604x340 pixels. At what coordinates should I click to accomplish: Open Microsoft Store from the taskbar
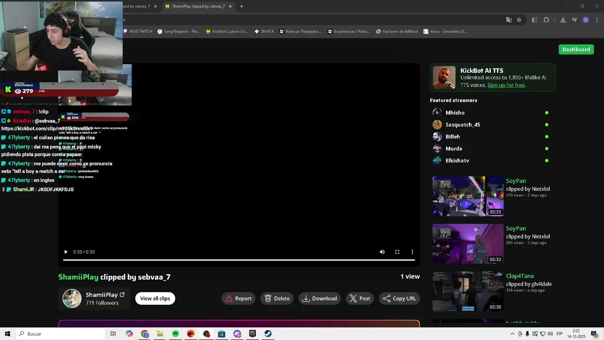point(222,334)
